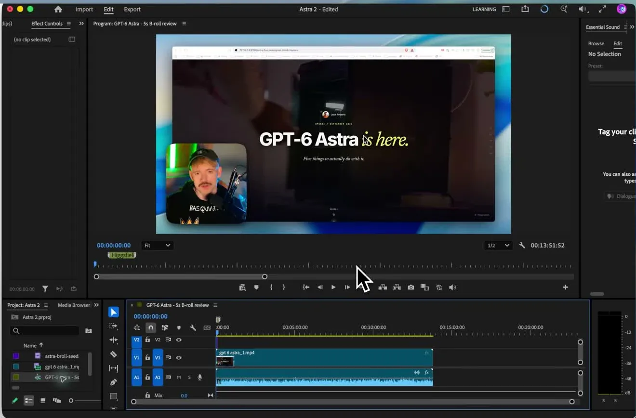Screen dimensions: 636x418
Task: Add a marker from the timeline header
Action: pyautogui.click(x=179, y=327)
